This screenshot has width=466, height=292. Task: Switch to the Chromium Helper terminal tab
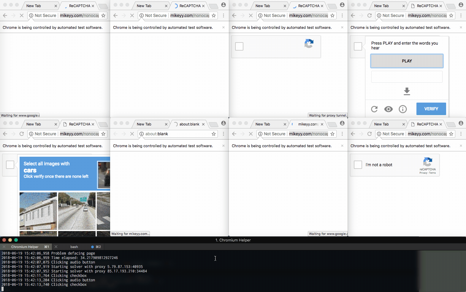click(26, 247)
